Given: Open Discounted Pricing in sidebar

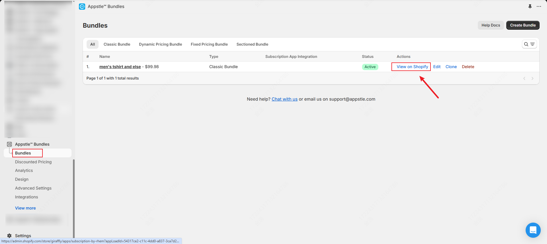Looking at the screenshot, I should [x=33, y=162].
